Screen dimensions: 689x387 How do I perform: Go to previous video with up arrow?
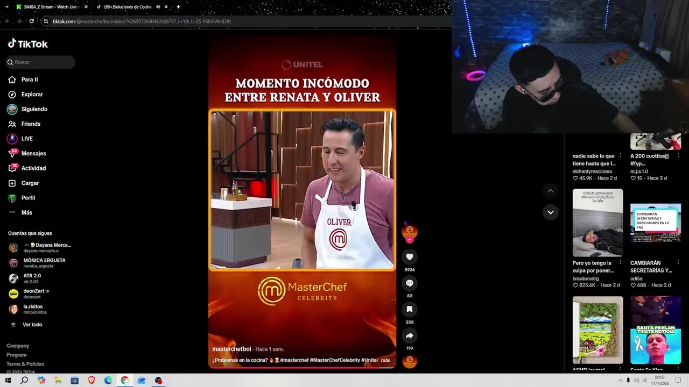point(550,191)
